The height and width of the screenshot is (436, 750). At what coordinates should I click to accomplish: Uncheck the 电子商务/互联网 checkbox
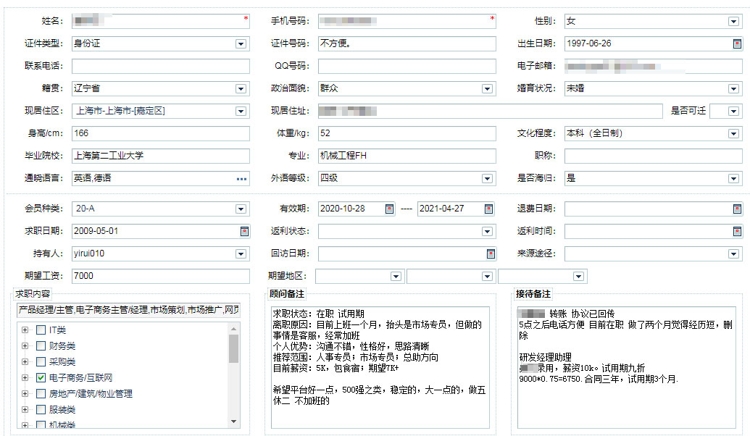tap(41, 377)
